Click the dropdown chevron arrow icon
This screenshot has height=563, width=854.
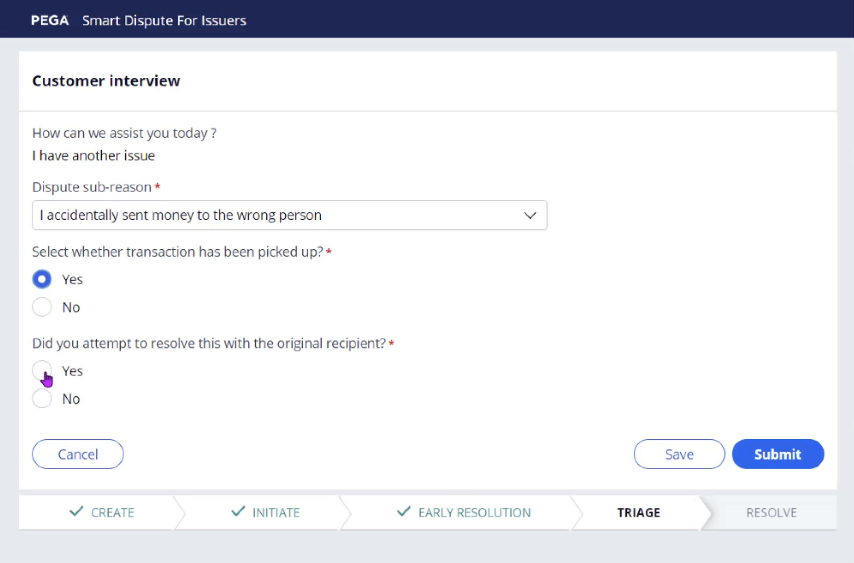530,215
